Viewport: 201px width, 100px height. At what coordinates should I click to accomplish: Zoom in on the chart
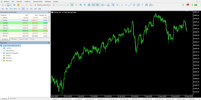tap(81, 5)
